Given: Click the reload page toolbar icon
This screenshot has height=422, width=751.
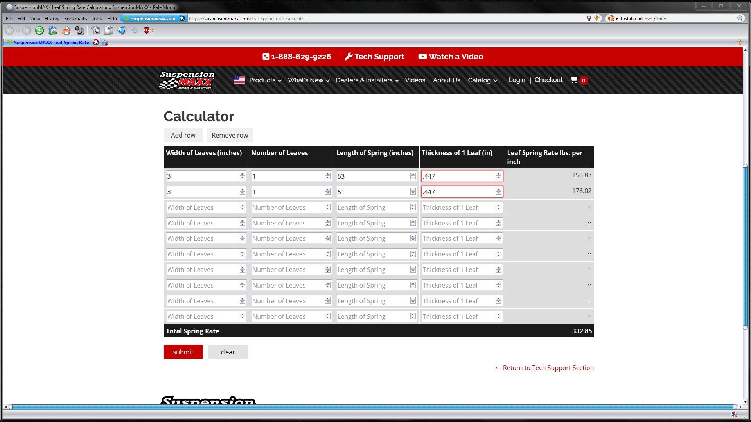Looking at the screenshot, I should [x=39, y=30].
